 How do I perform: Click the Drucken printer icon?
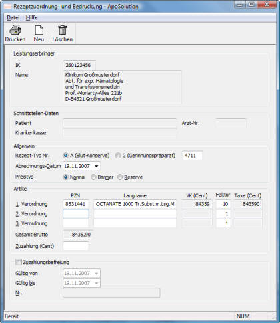click(15, 30)
